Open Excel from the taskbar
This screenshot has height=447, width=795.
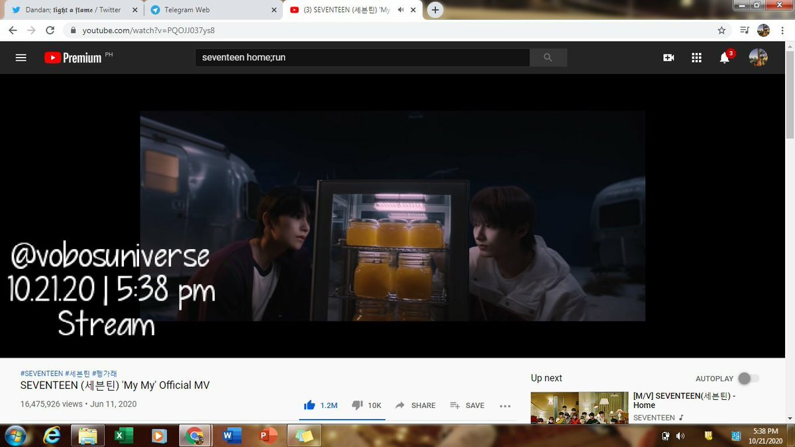coord(123,436)
